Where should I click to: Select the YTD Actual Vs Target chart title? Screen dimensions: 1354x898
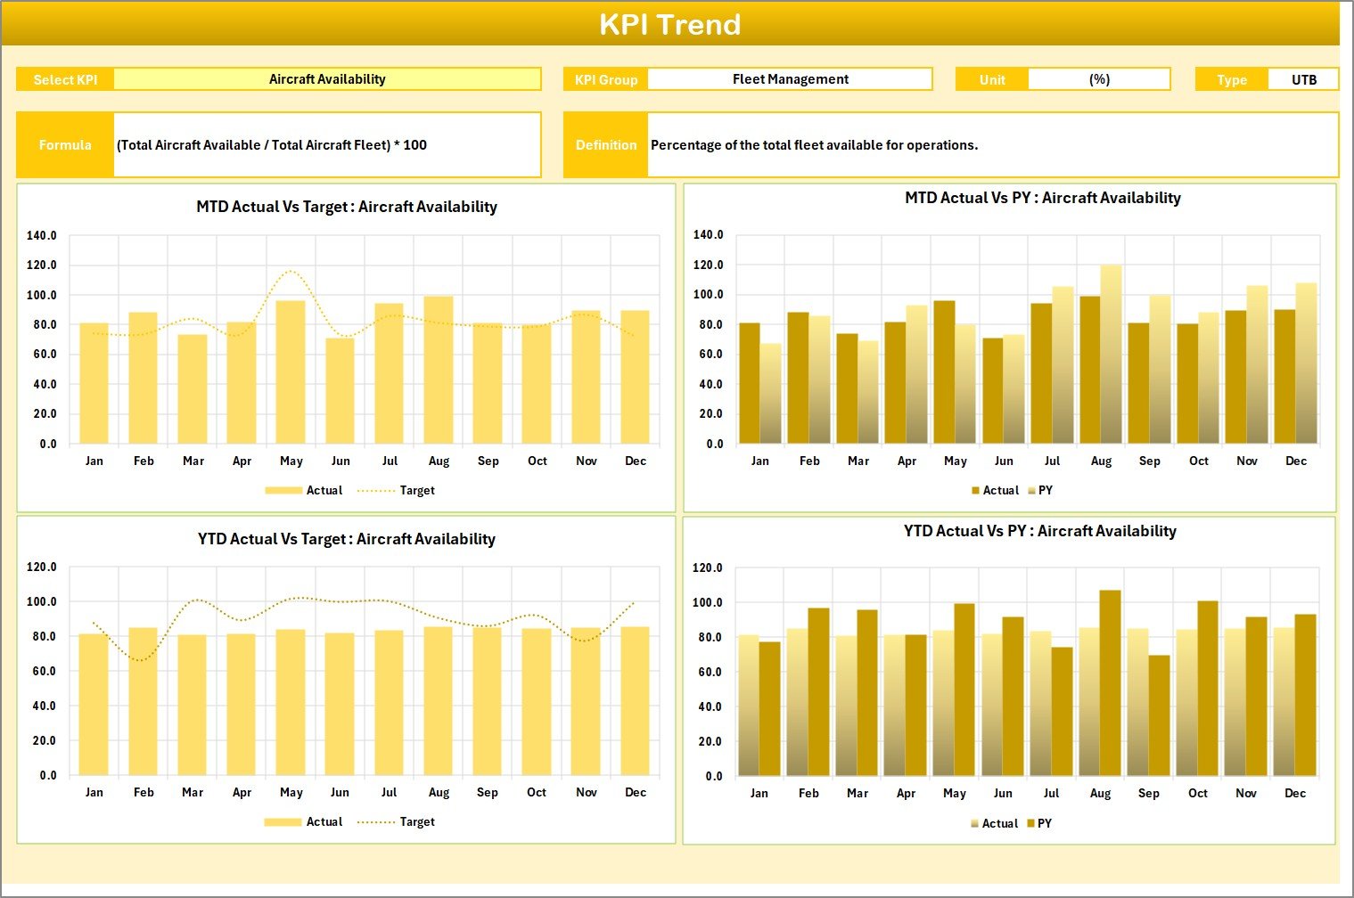tap(347, 539)
